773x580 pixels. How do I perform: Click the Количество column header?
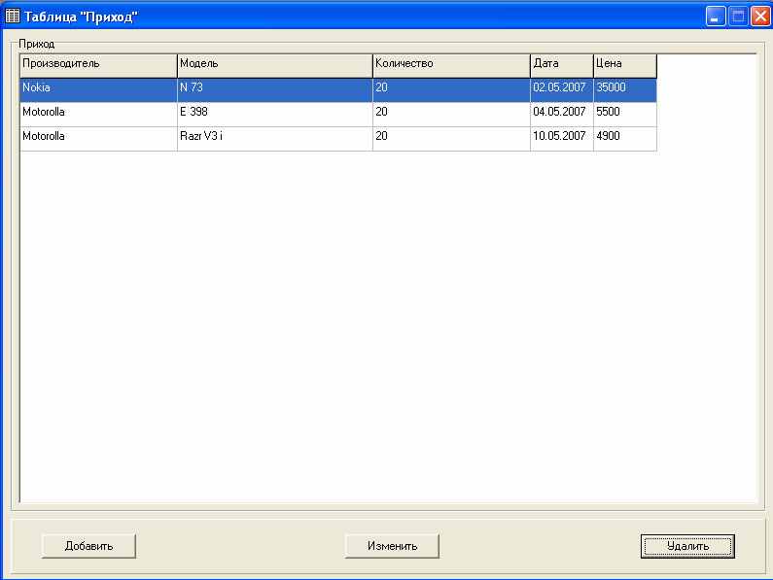pos(451,66)
